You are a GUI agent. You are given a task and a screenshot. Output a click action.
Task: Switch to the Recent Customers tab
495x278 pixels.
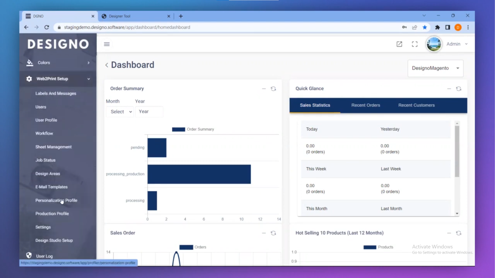click(x=416, y=105)
